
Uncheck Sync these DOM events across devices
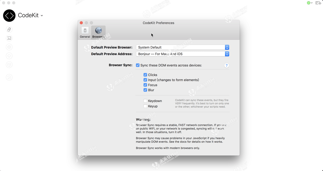click(138, 65)
